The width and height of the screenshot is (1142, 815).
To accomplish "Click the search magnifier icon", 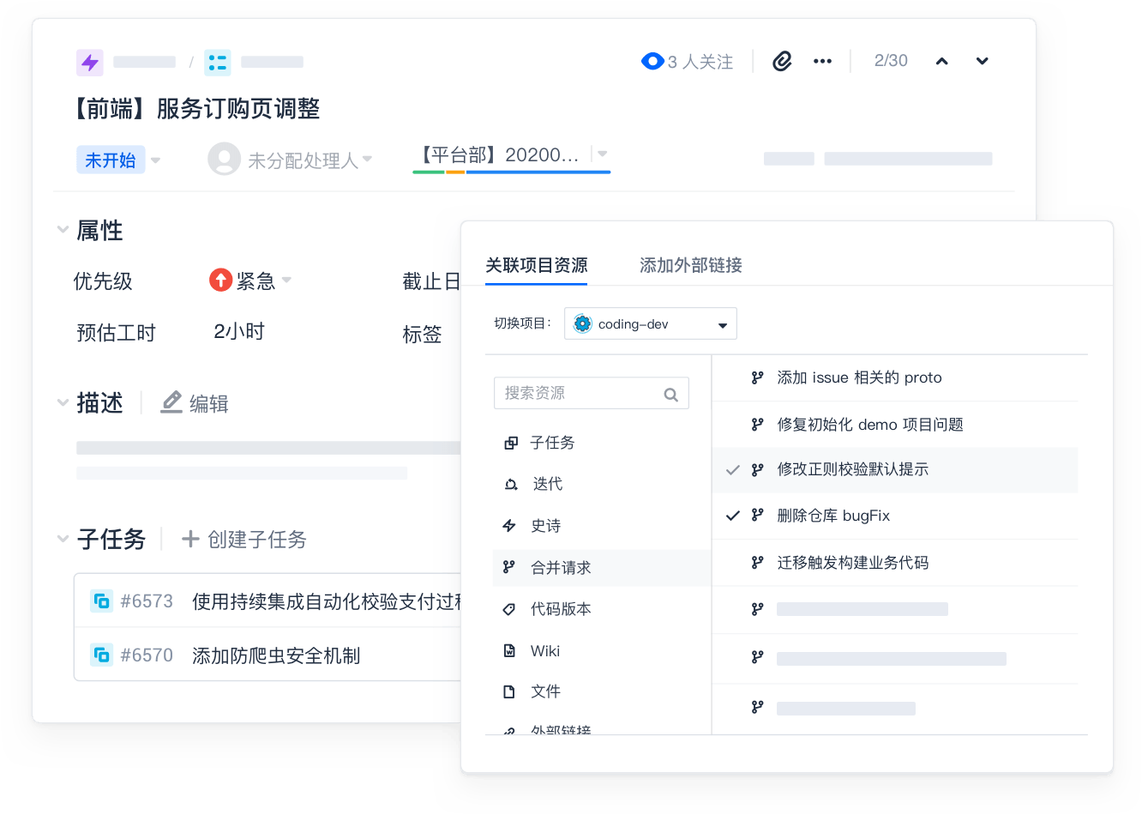I will point(670,395).
